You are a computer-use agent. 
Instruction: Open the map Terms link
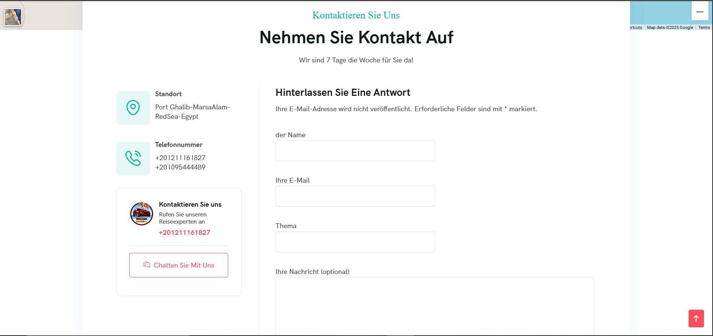pyautogui.click(x=704, y=27)
